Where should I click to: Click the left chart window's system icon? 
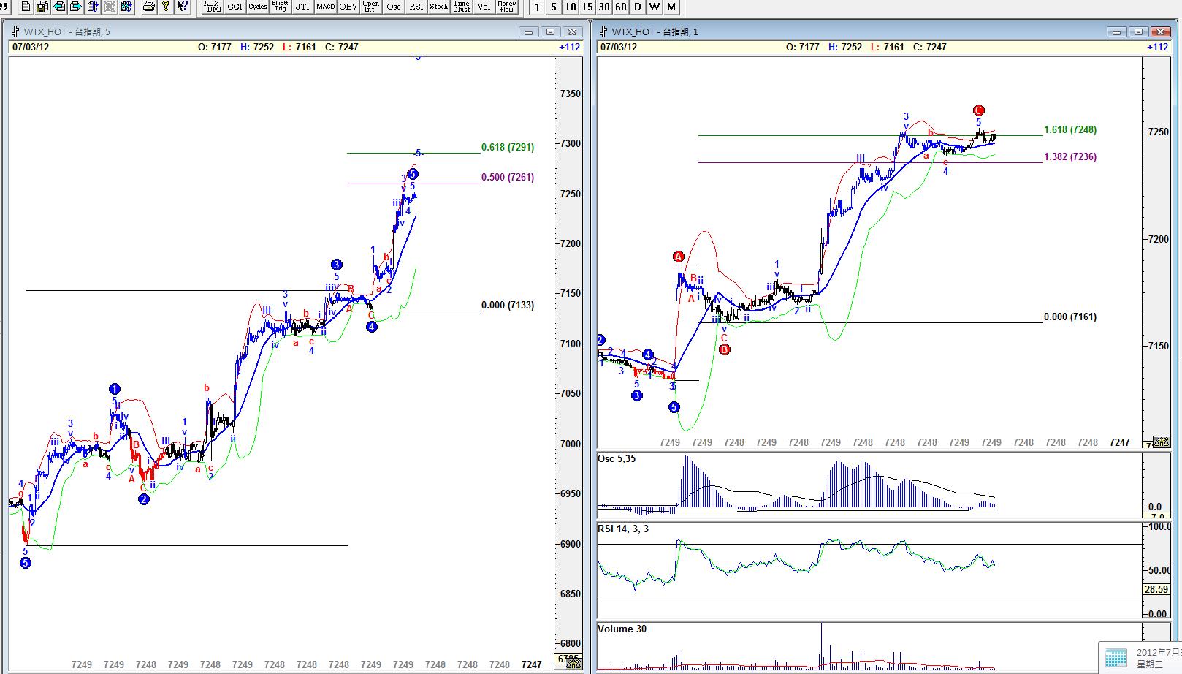pos(15,31)
